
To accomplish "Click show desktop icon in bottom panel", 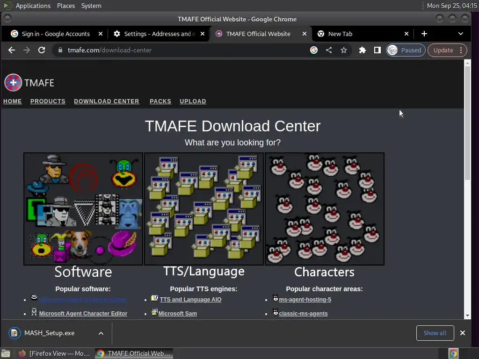I will pos(6,353).
